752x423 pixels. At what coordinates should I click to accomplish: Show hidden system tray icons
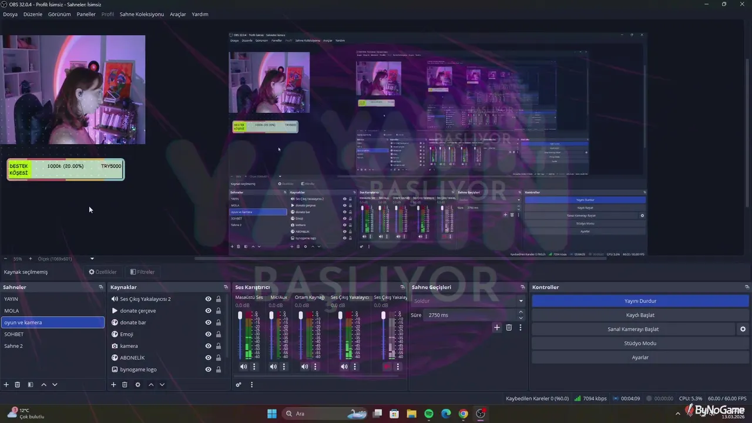678,414
